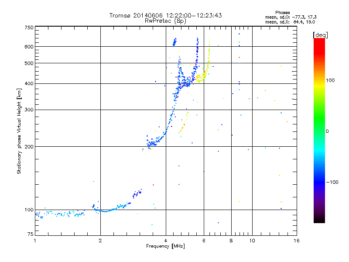Click the y-axis '300' tick label
The width and height of the screenshot is (349, 262).
[x=29, y=110]
